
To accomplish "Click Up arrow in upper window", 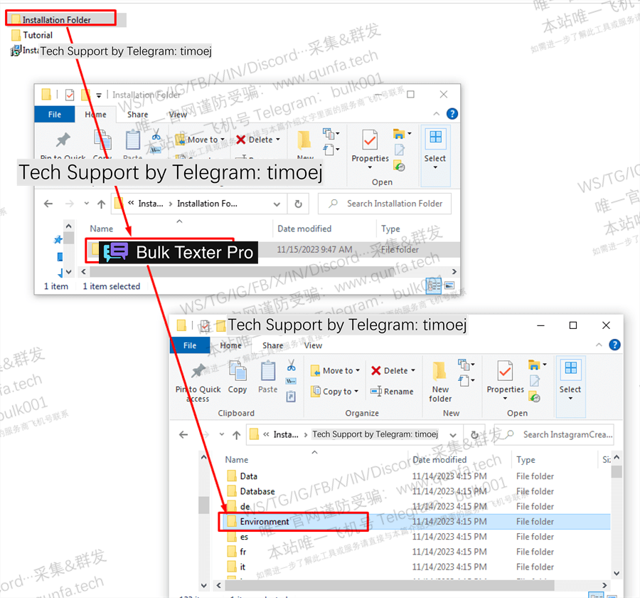I will (101, 204).
